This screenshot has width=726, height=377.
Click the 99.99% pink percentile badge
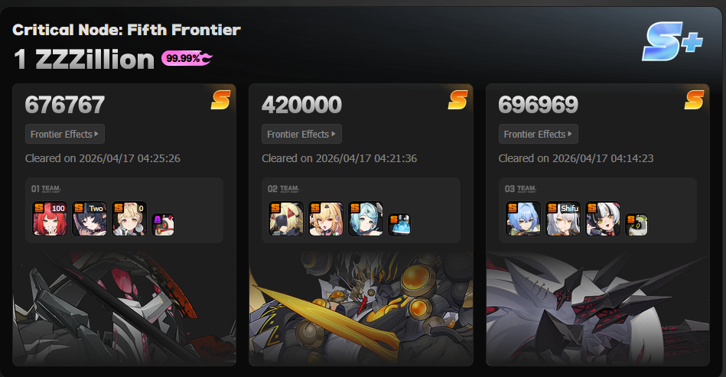click(187, 58)
